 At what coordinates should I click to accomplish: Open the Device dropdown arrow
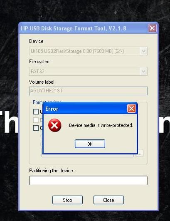[x=143, y=51]
